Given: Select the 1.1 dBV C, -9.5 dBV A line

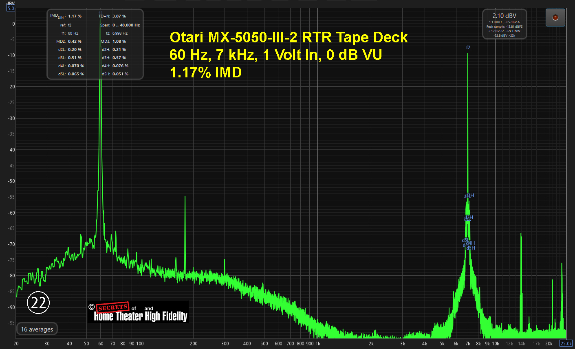Looking at the screenshot, I should (505, 22).
